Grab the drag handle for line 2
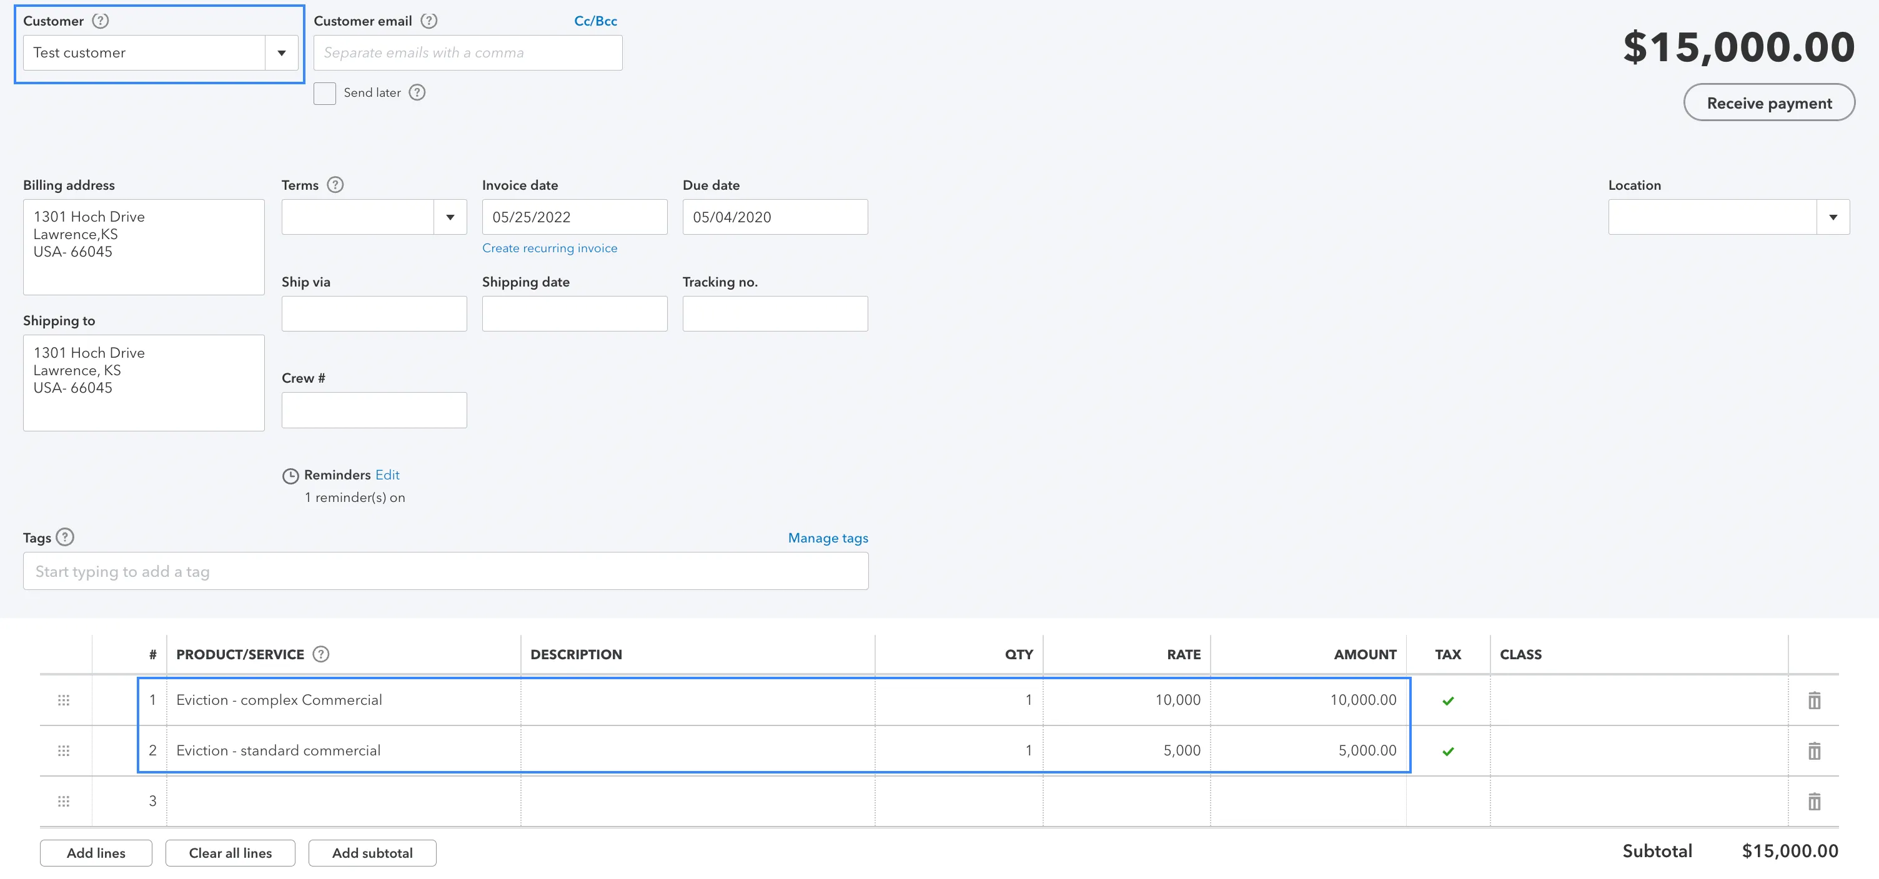 coord(64,750)
